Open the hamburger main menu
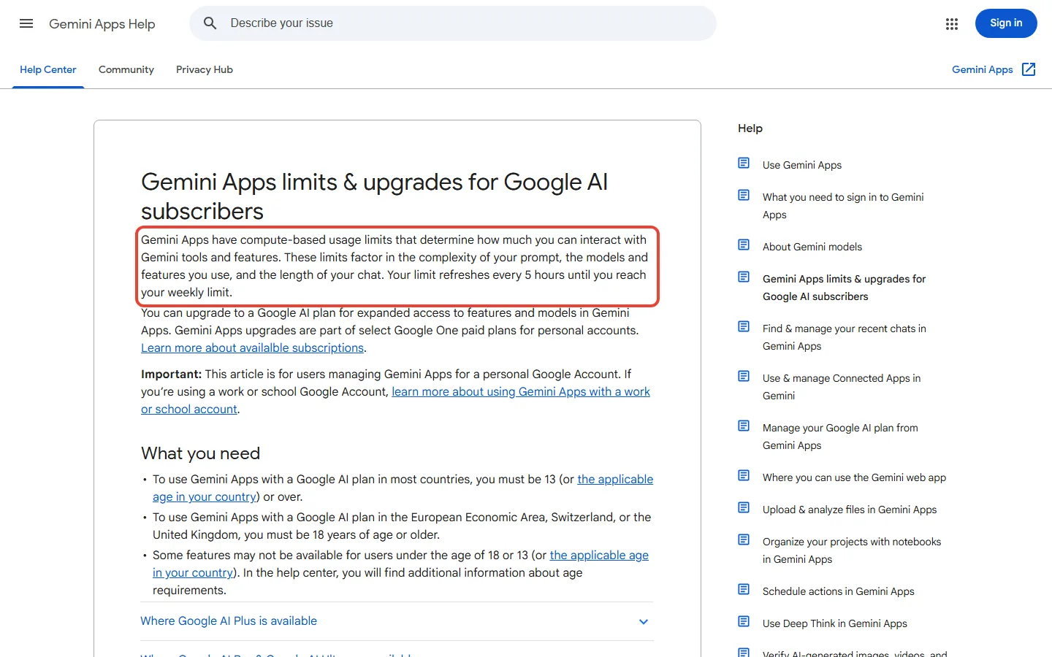 [26, 23]
